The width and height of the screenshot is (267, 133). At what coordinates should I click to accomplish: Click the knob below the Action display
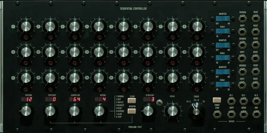[99, 111]
